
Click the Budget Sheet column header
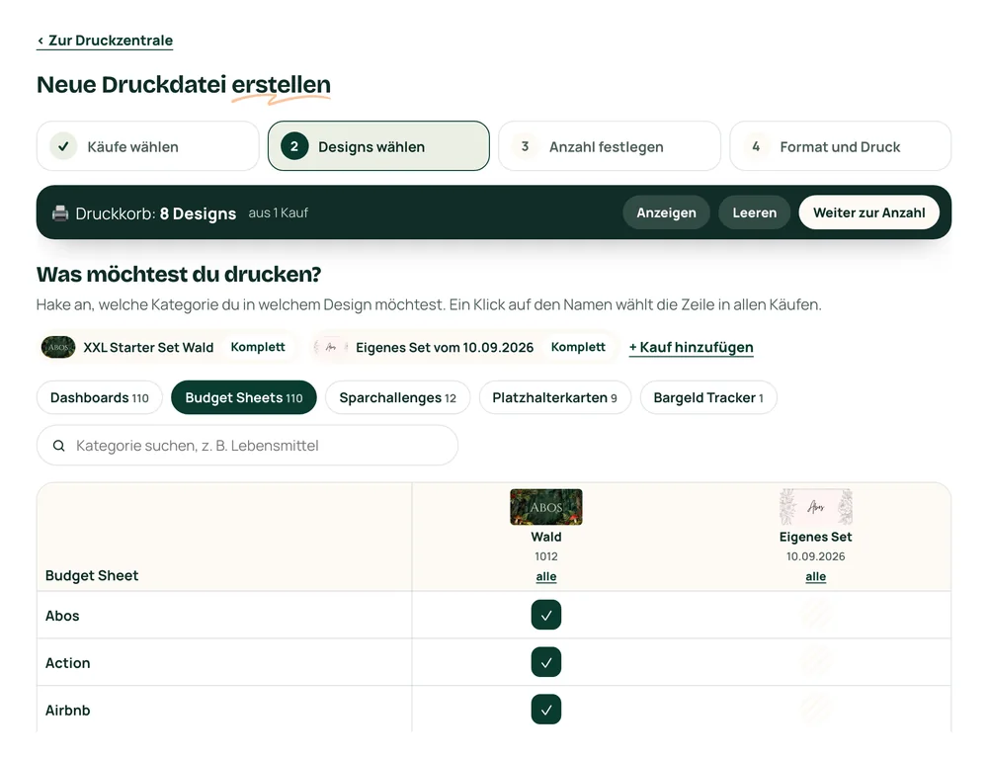(92, 575)
